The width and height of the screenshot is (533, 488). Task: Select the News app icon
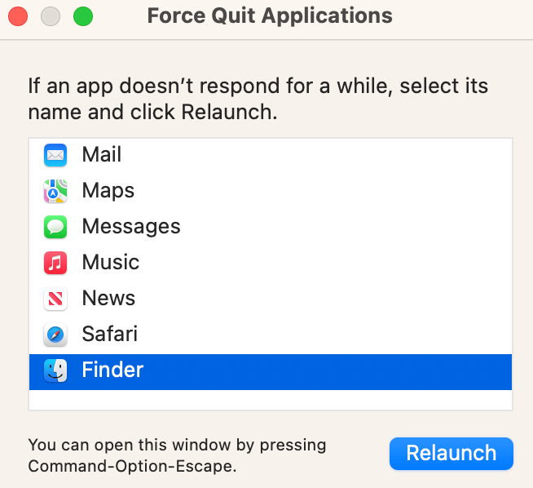[55, 299]
